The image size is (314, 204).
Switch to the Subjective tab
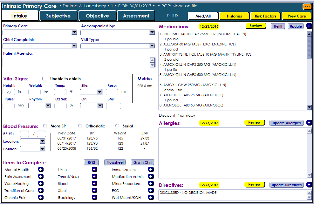point(58,16)
